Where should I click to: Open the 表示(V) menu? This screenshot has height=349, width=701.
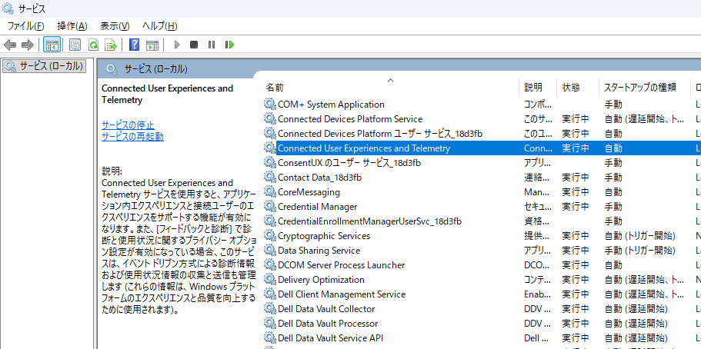pos(115,26)
